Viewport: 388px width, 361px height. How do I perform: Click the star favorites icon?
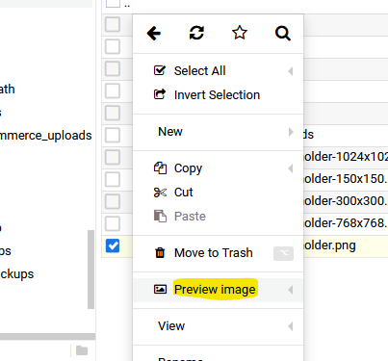click(x=240, y=33)
